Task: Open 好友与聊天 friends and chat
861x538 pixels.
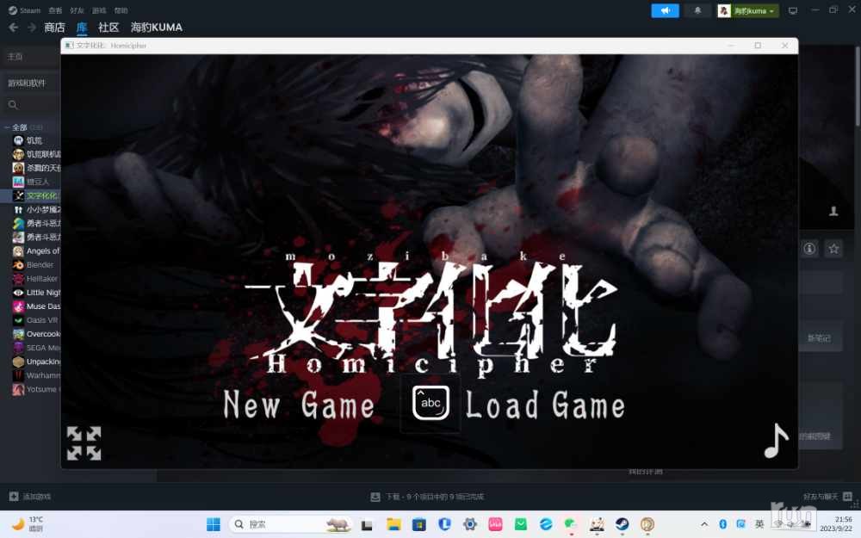Action: (x=827, y=497)
